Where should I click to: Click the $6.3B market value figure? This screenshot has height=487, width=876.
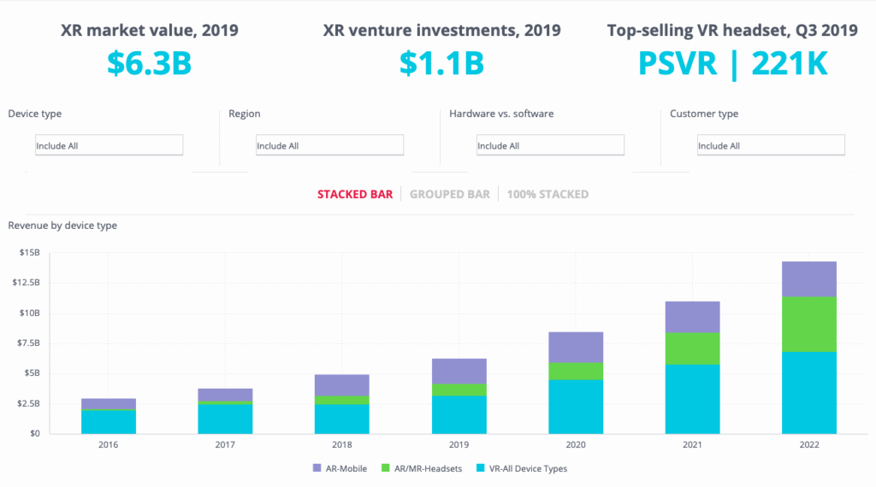pyautogui.click(x=149, y=63)
